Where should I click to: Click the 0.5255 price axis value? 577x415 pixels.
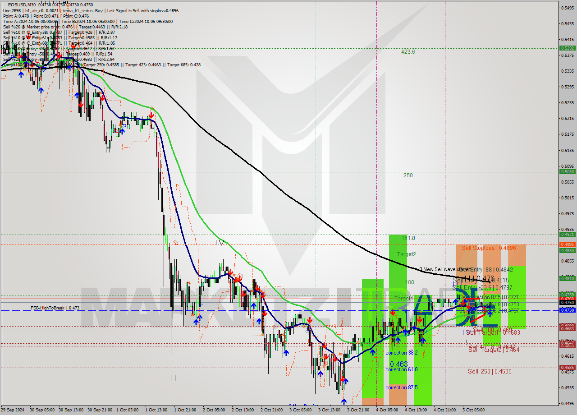tap(567, 102)
